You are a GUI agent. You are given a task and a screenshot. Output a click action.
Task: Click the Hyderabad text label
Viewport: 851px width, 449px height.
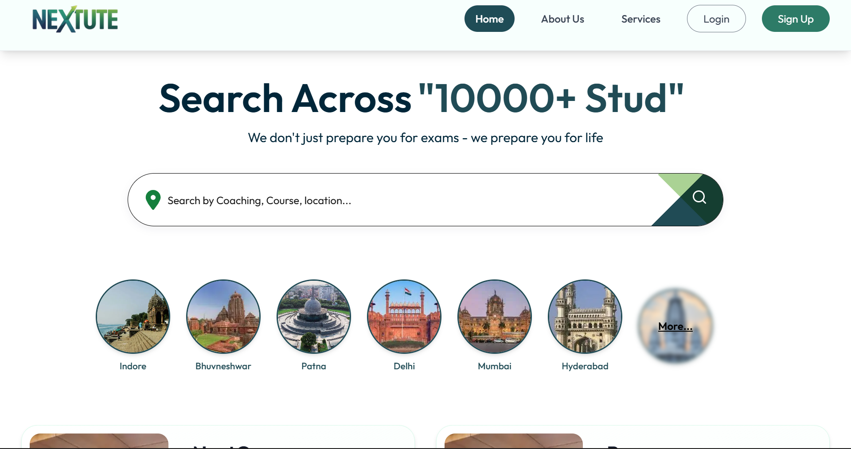(585, 366)
